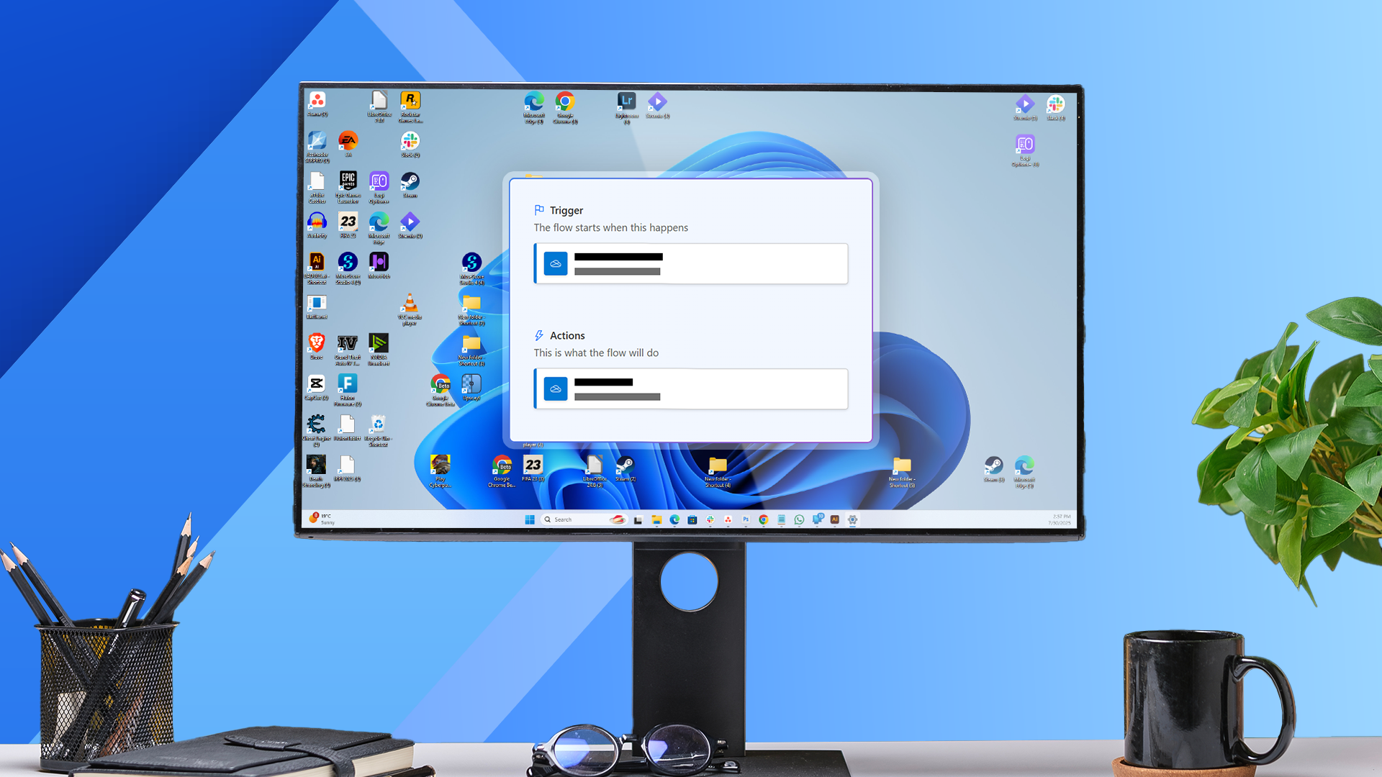Open Adobe Illustrator from the taskbar
The width and height of the screenshot is (1382, 777).
(834, 519)
